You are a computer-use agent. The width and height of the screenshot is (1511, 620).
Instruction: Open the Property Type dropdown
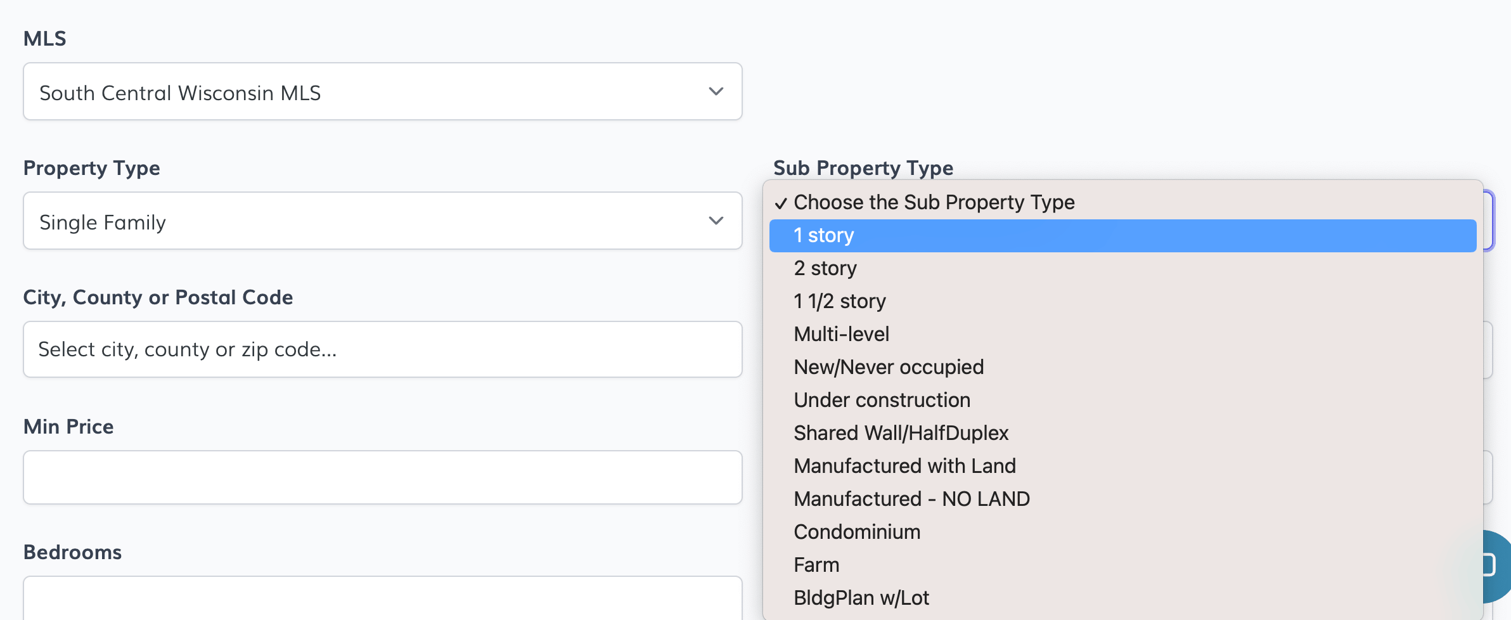point(382,221)
